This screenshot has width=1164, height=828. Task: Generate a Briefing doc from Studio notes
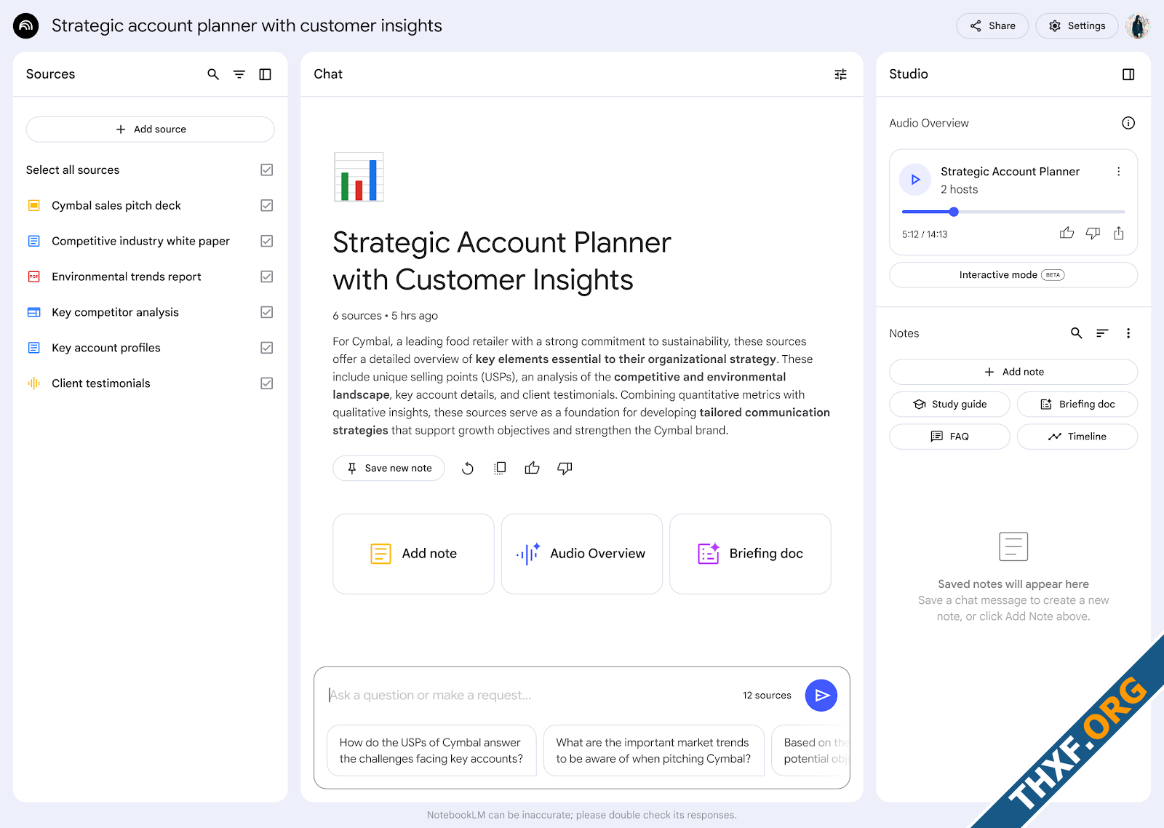(1077, 405)
